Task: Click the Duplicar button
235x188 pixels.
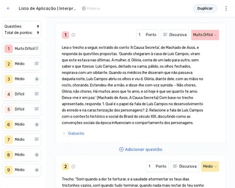Action: click(205, 8)
